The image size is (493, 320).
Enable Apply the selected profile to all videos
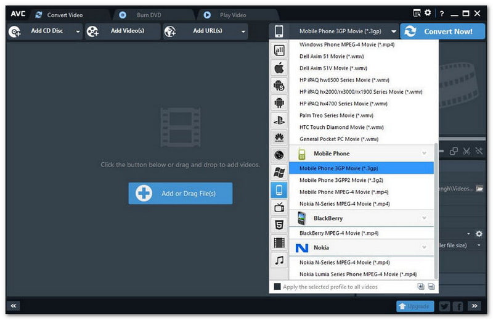pos(277,287)
